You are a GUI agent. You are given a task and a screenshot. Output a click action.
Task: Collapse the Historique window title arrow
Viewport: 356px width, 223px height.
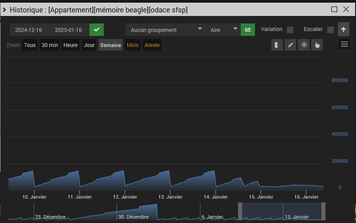coord(4,9)
